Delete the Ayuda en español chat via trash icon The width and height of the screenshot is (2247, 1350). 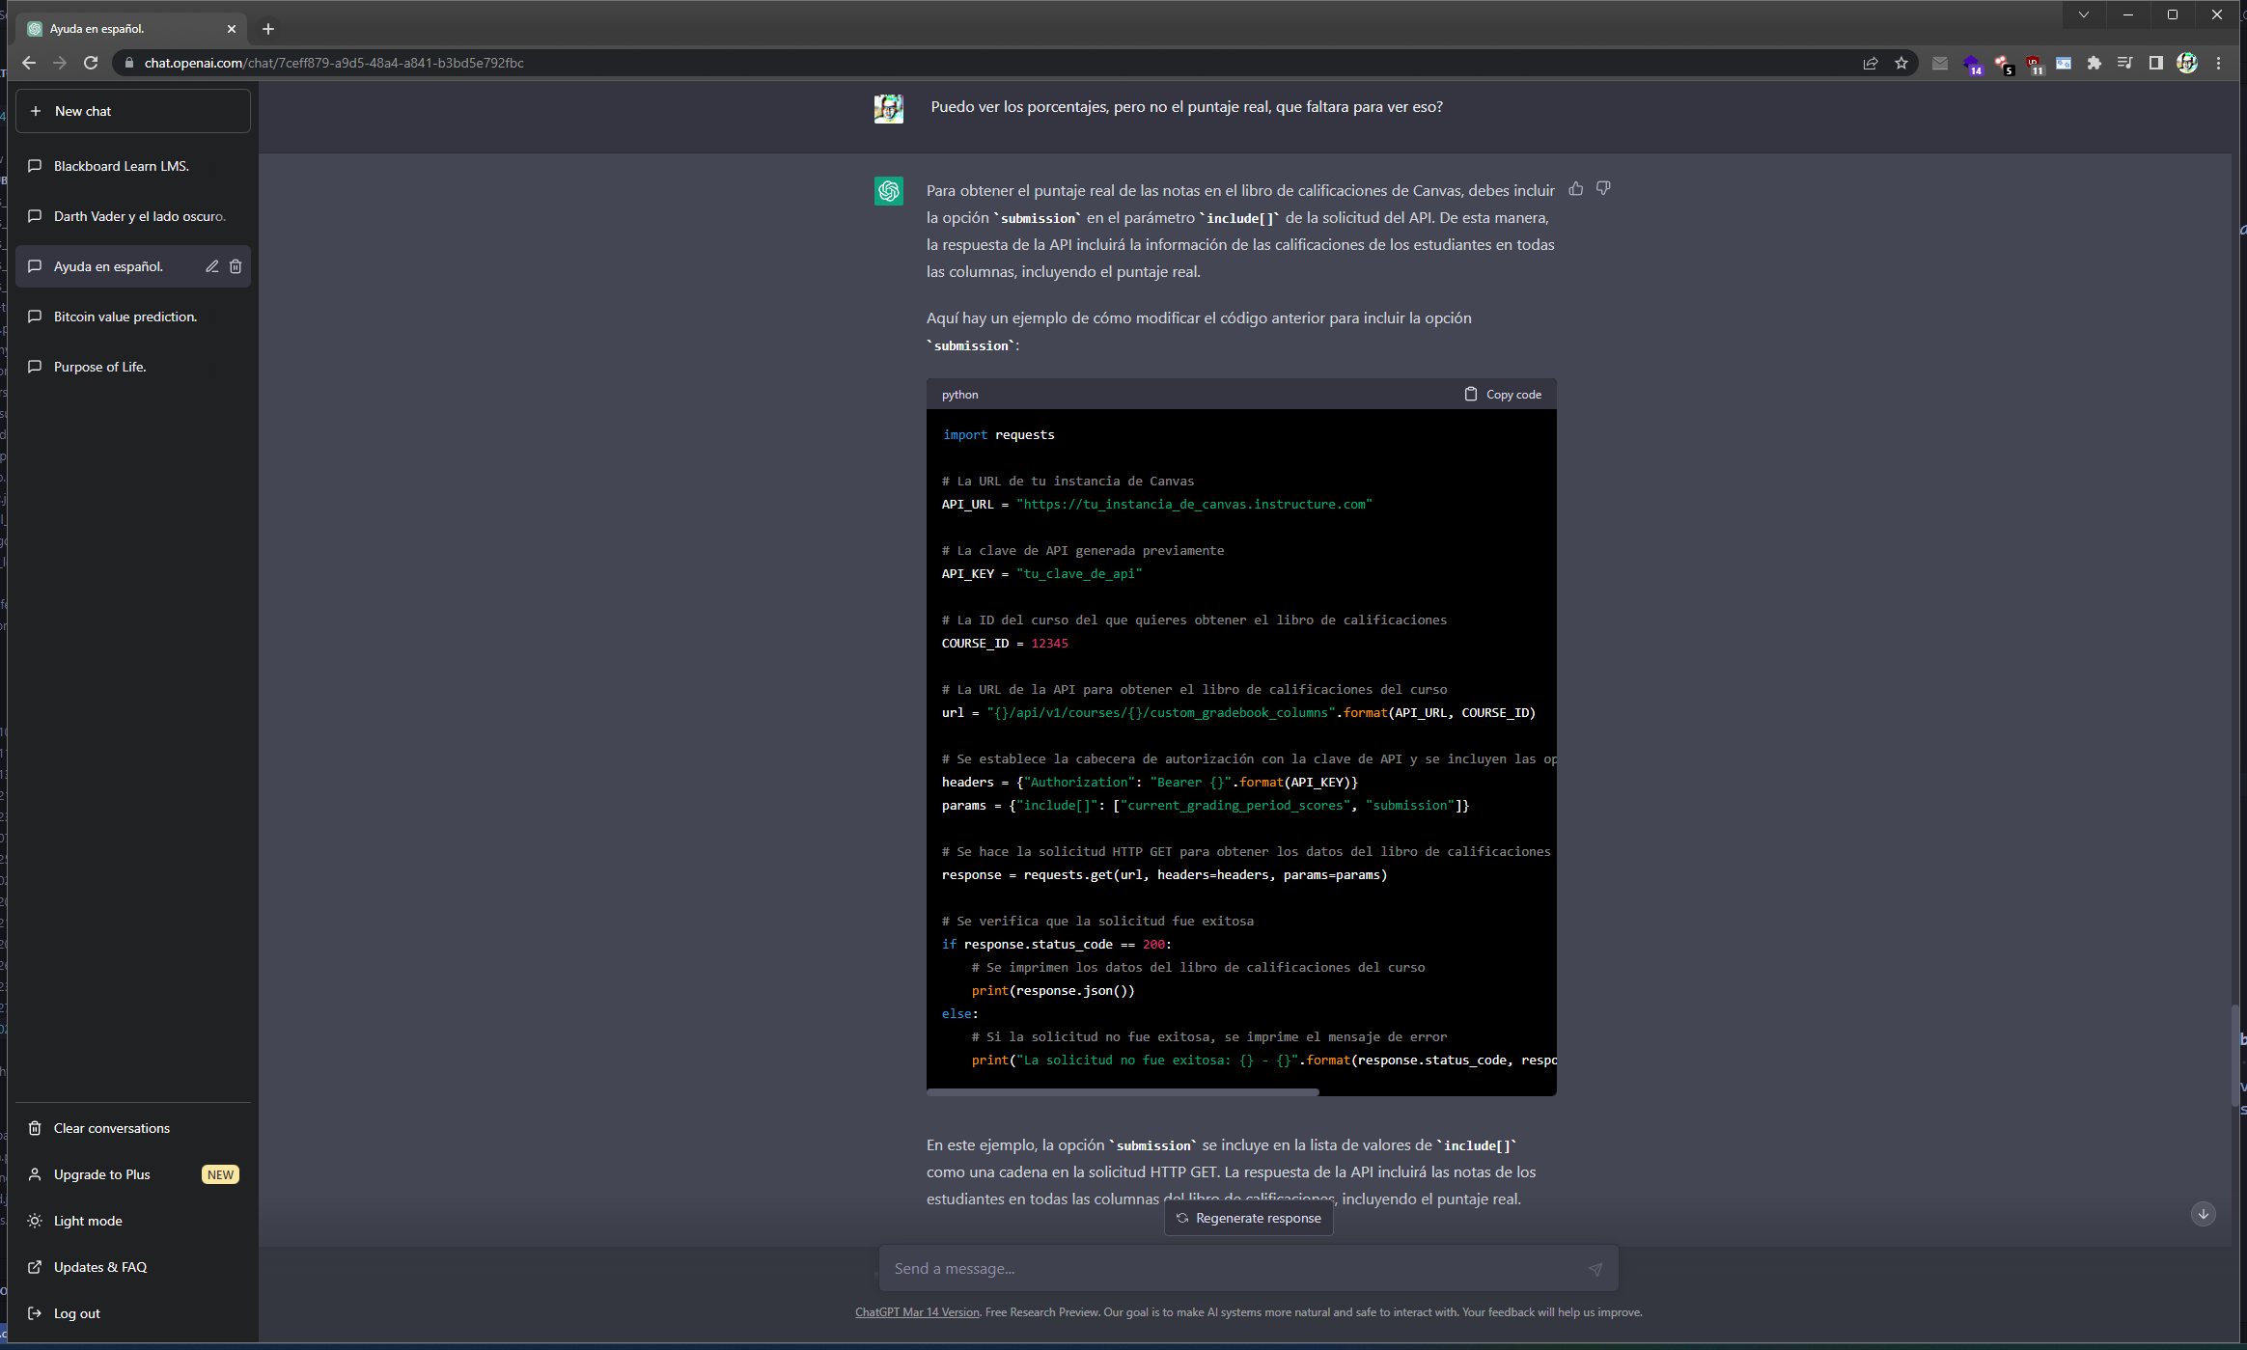click(236, 266)
